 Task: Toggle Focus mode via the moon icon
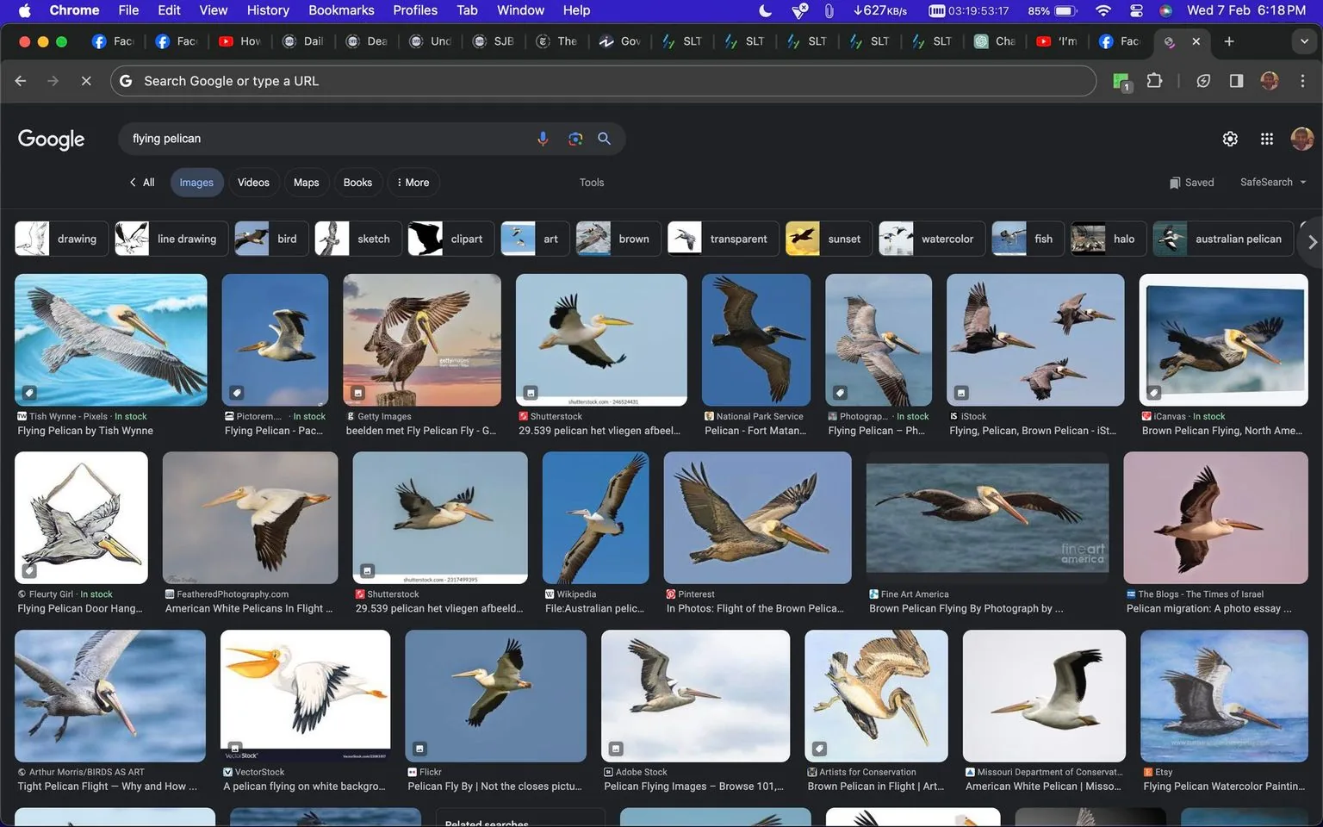point(765,10)
